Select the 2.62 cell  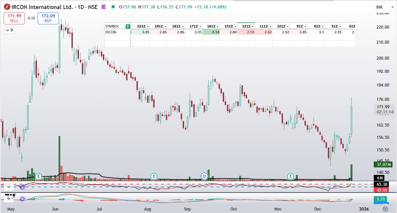pos(264,32)
